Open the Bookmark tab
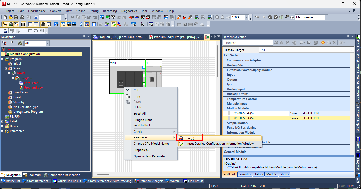361x189 pixels. tap(32, 175)
